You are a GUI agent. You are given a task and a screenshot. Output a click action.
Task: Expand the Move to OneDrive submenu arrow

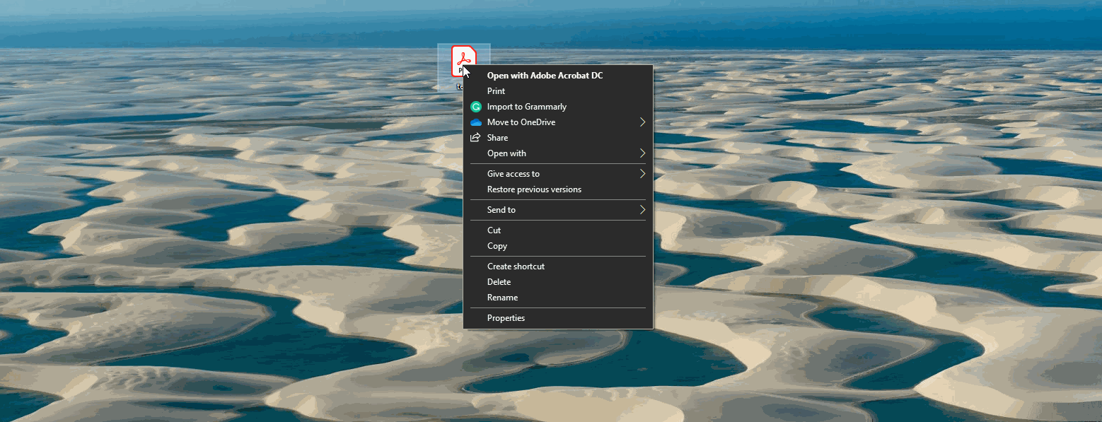pos(643,122)
